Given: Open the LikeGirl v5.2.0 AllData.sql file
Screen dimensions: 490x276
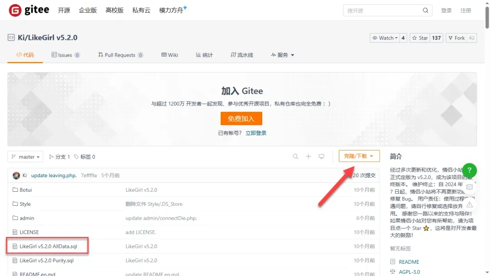Looking at the screenshot, I should [x=48, y=247].
